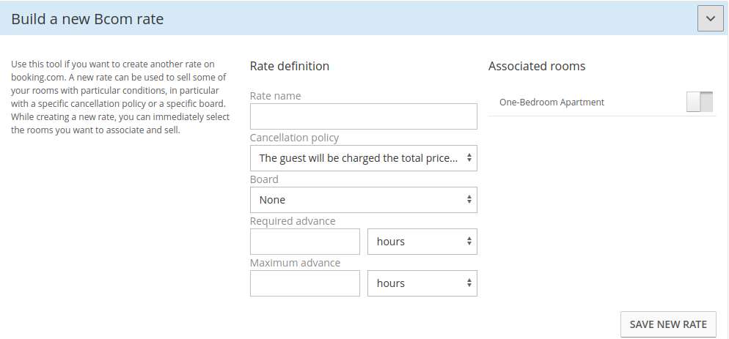Click the Board field label
The image size is (729, 339).
tap(264, 179)
